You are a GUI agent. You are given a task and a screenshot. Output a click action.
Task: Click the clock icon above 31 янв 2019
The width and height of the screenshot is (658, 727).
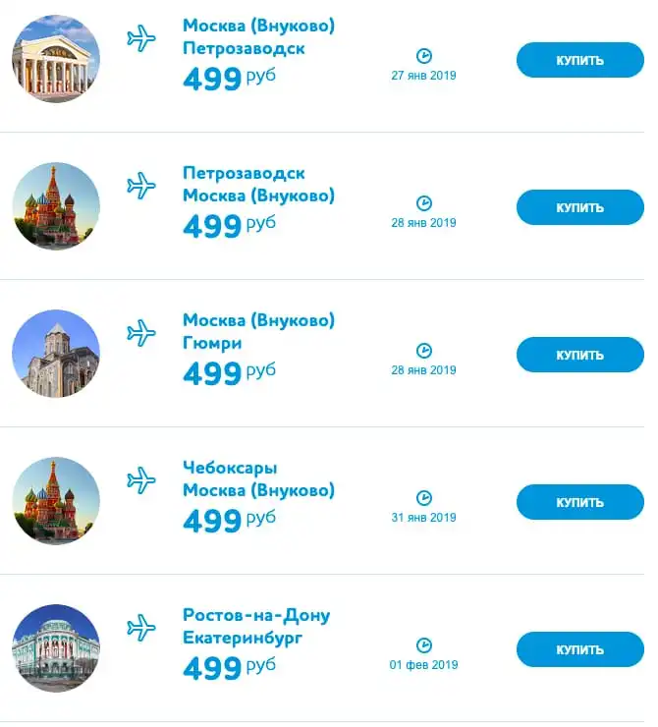coord(424,498)
